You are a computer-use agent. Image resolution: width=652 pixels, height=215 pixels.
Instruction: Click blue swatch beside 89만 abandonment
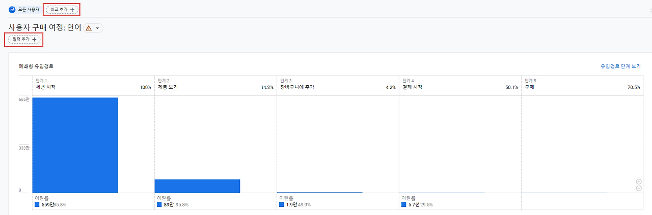(159, 205)
